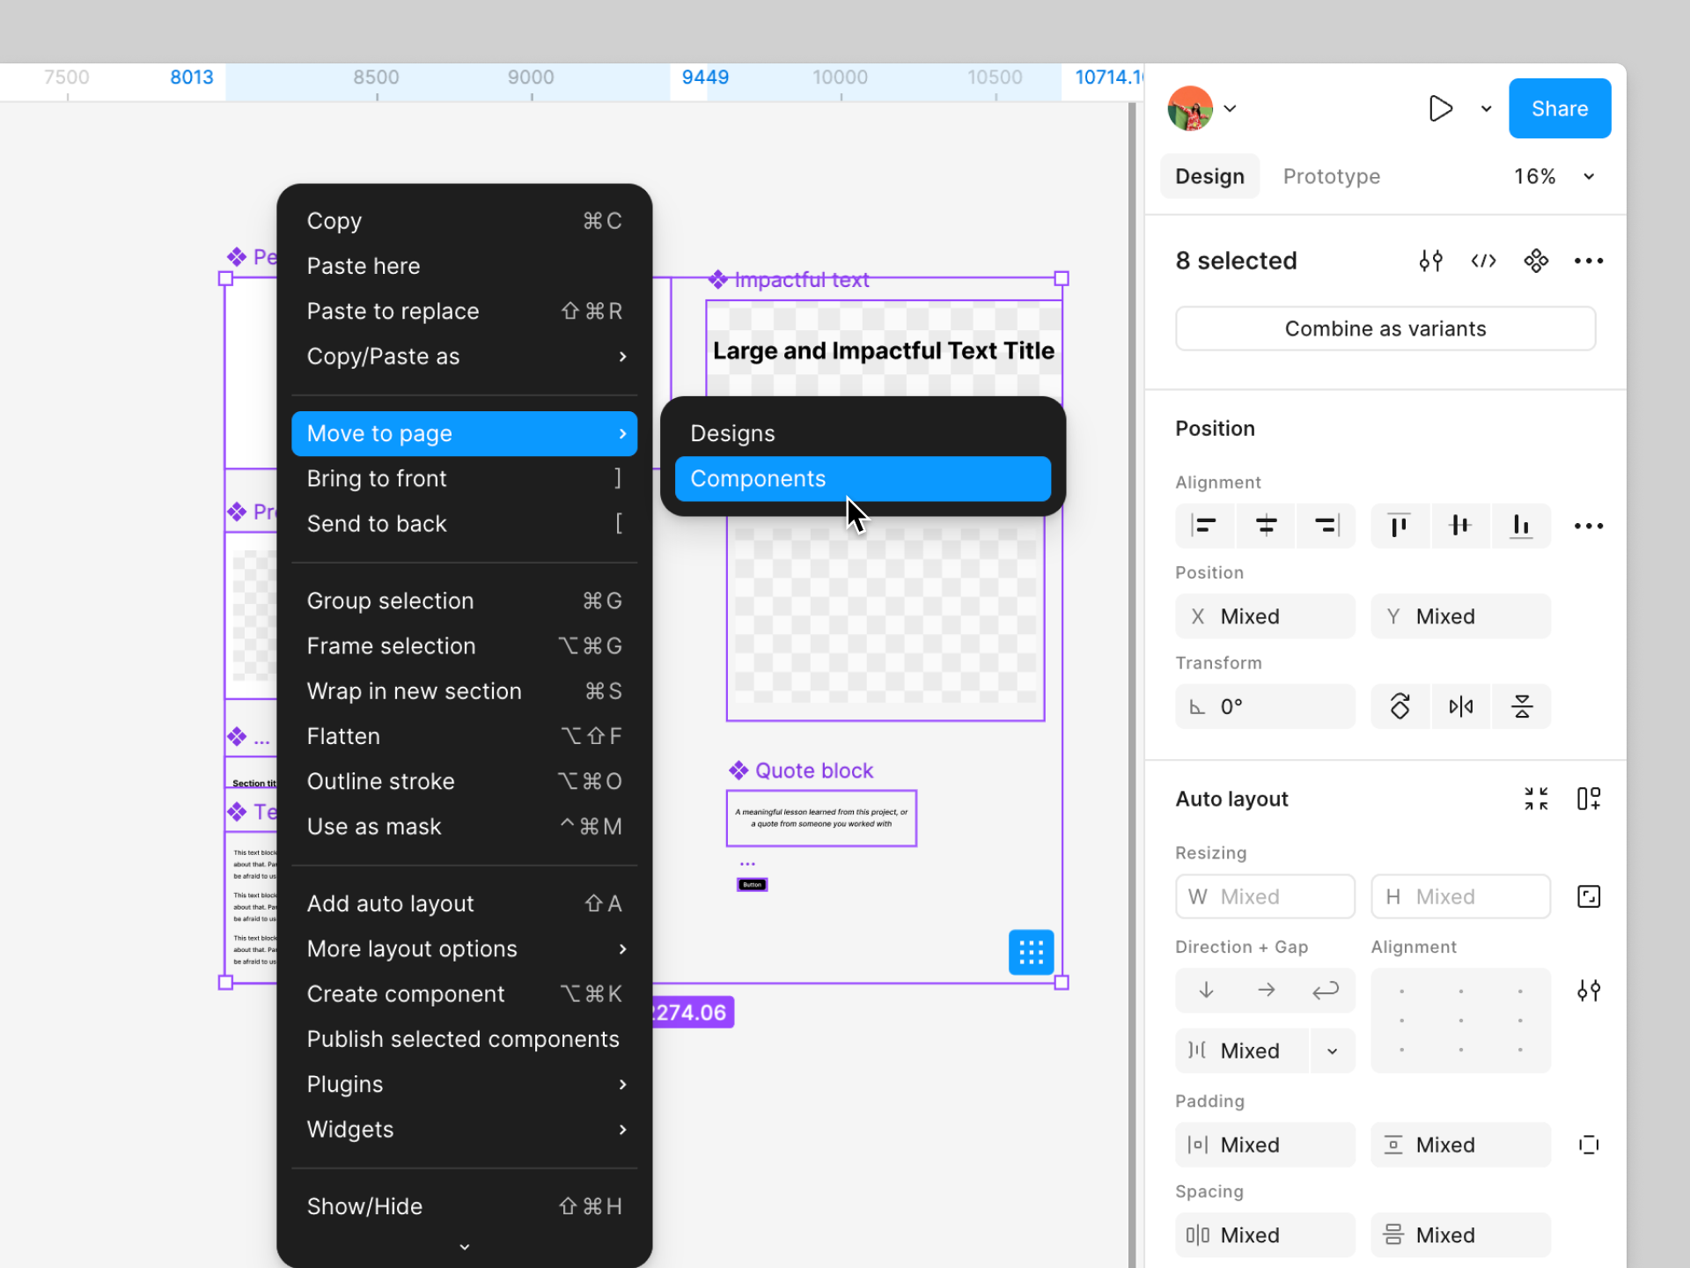
Task: Open the gap Mixed dropdown arrow
Action: pyautogui.click(x=1332, y=1051)
